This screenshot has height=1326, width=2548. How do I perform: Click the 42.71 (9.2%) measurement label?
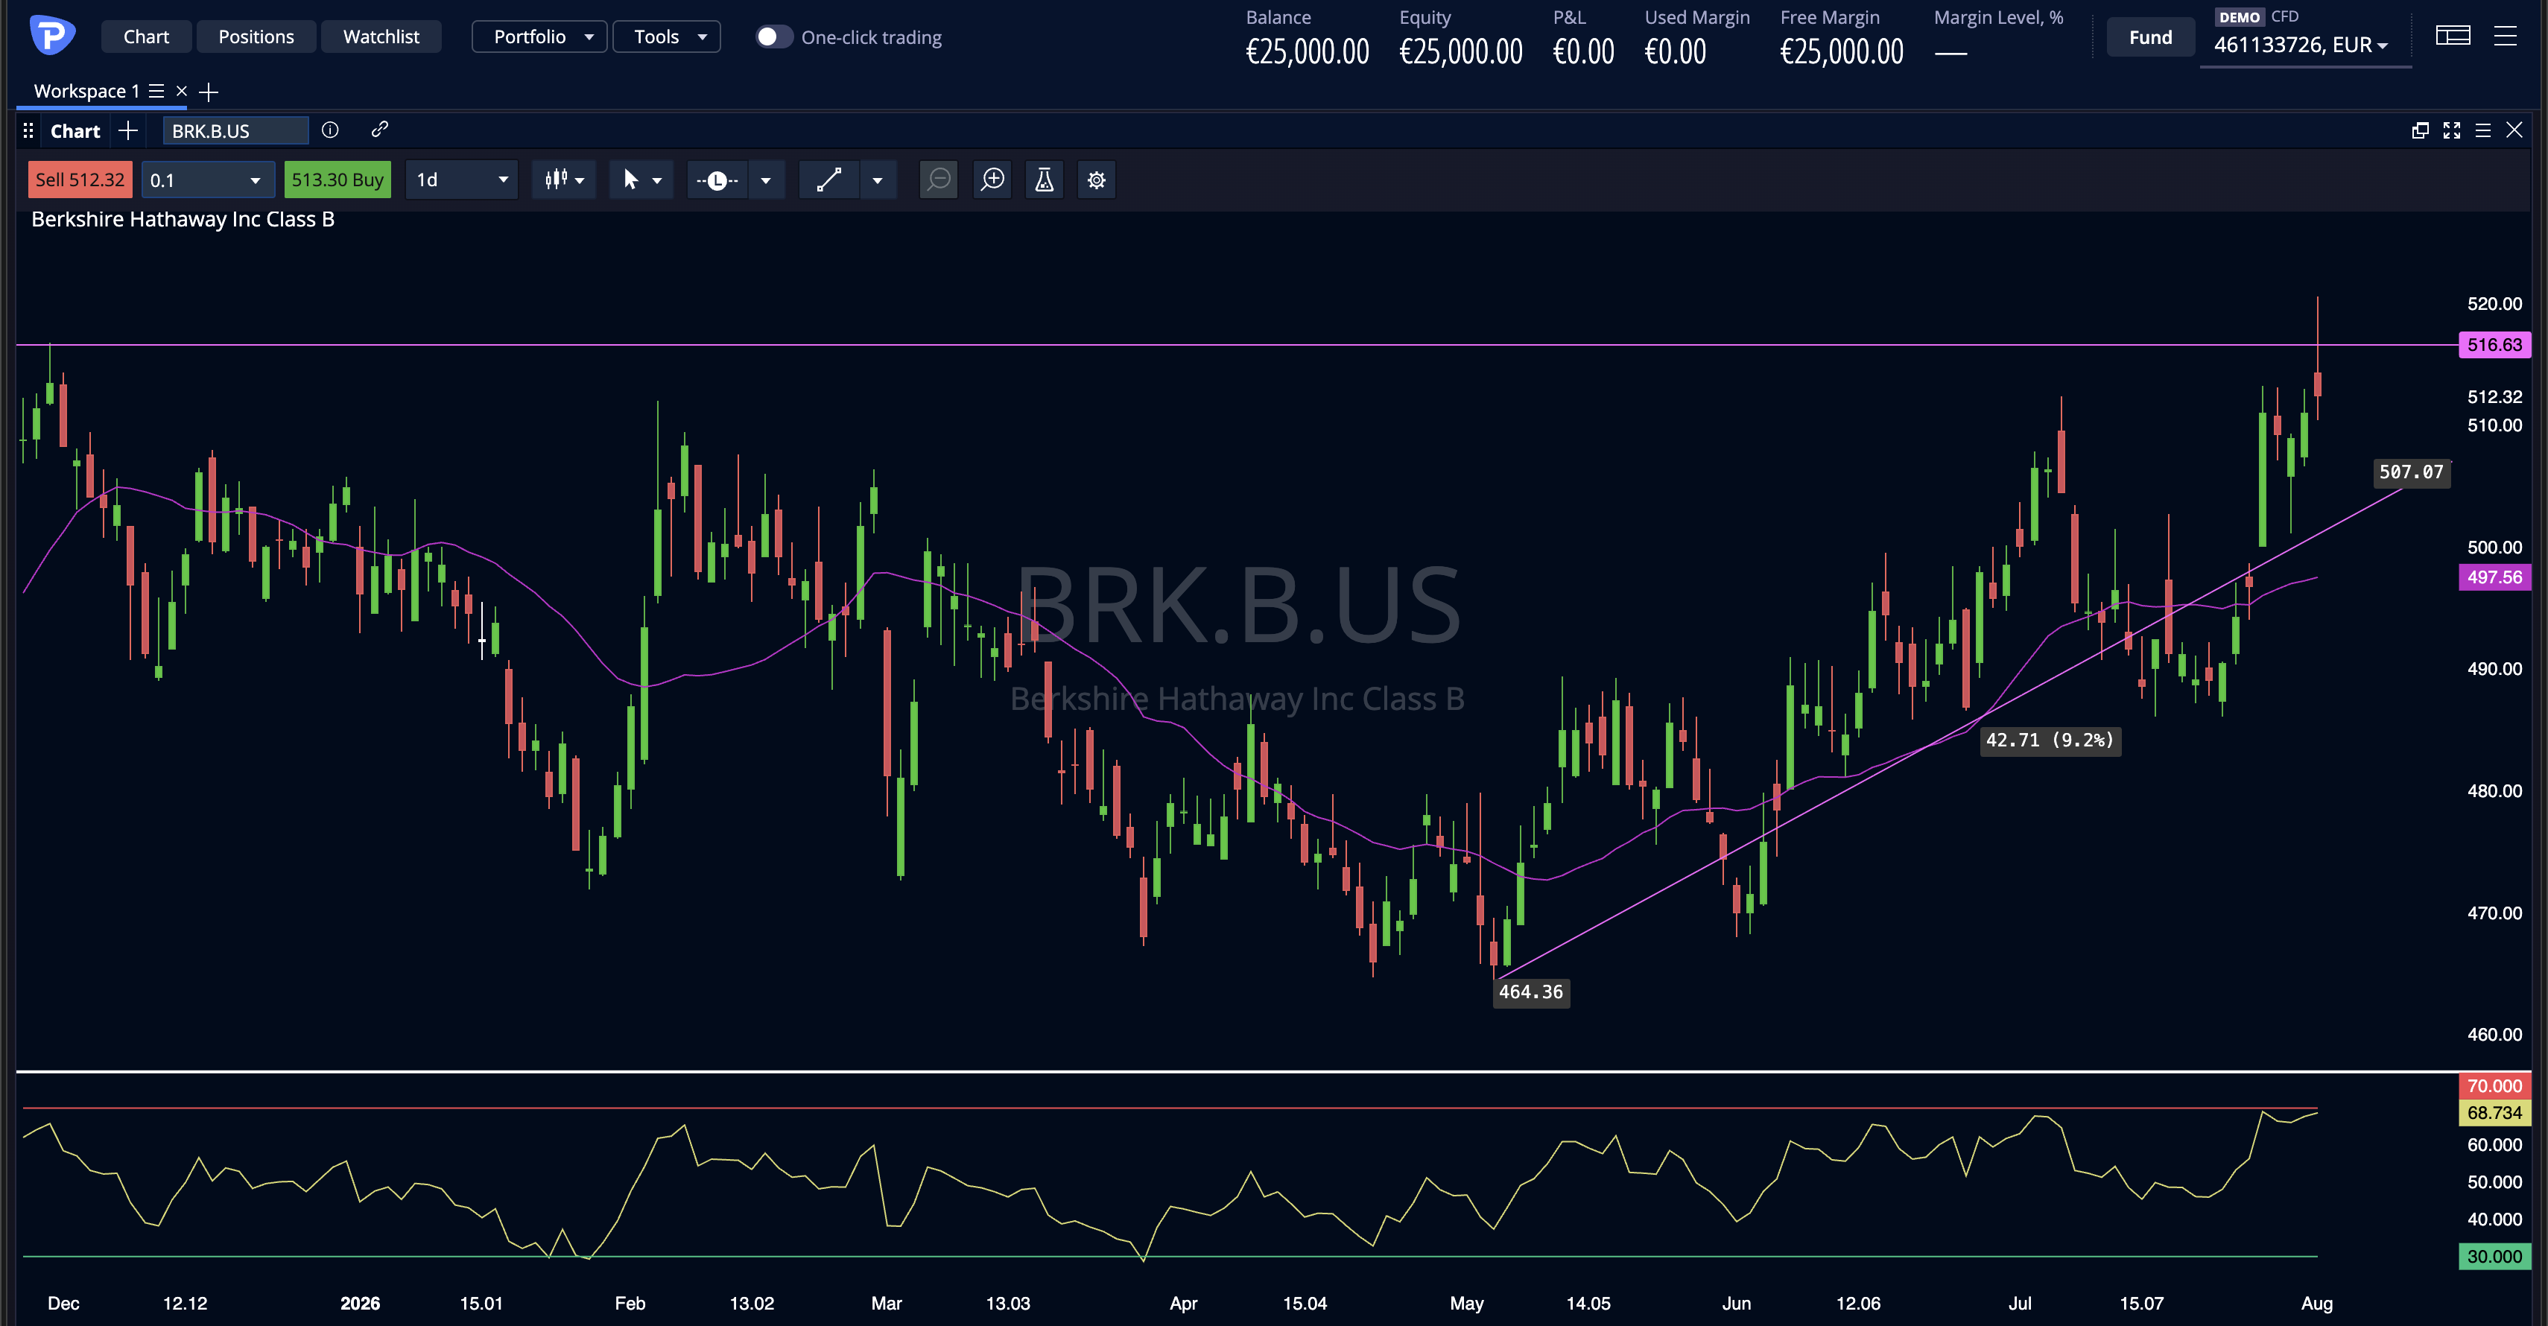pyautogui.click(x=2050, y=740)
